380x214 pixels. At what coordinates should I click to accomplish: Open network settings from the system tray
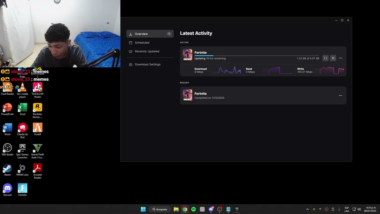tap(354, 209)
